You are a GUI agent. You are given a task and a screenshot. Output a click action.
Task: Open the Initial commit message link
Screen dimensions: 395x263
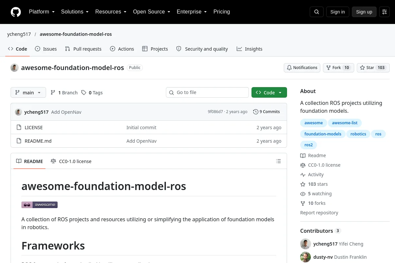tap(142, 128)
